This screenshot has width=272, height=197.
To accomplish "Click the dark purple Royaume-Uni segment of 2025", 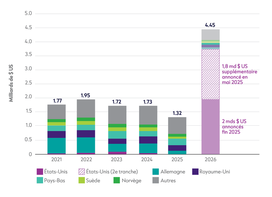I will [x=177, y=148].
